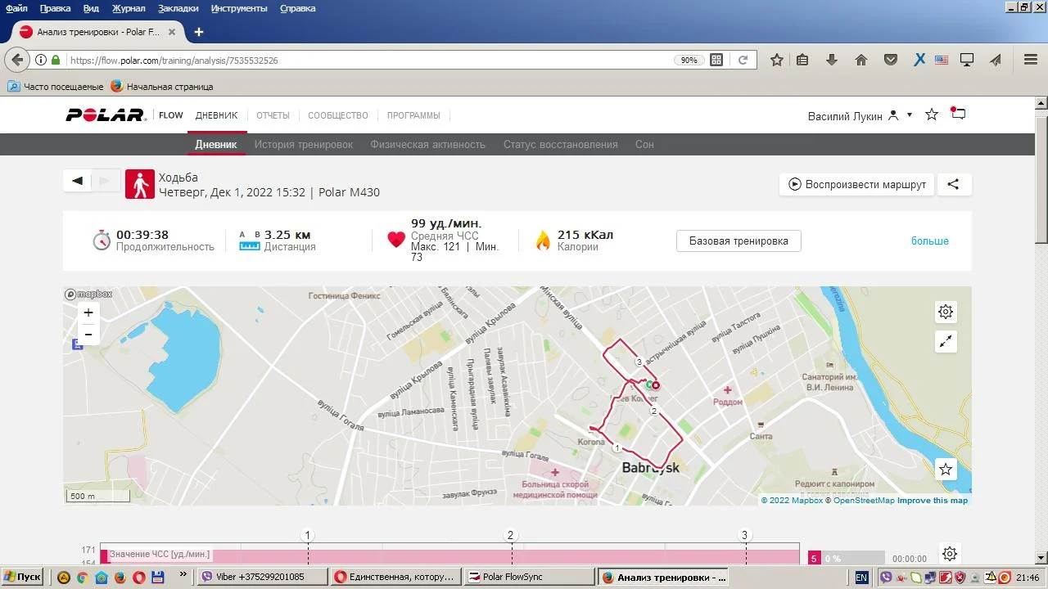The image size is (1048, 589).
Task: Open the Пуск start menu
Action: tap(22, 577)
